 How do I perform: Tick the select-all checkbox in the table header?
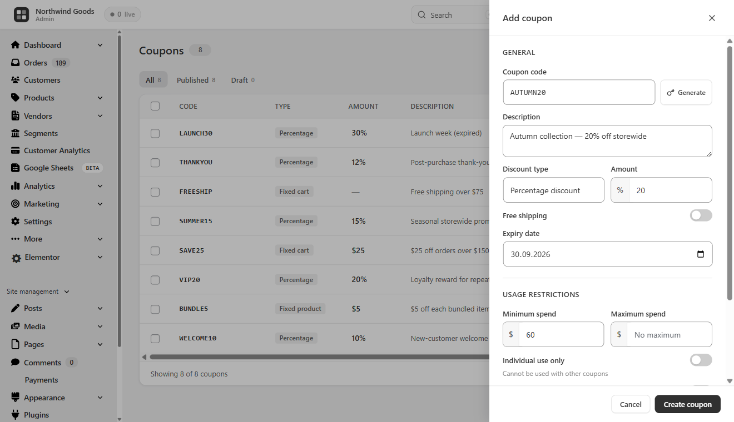tap(155, 106)
